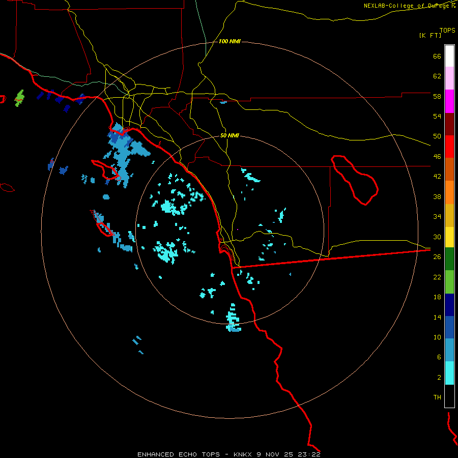
Task: Click the "KNKX" radar site identifier
Action: pos(243,454)
